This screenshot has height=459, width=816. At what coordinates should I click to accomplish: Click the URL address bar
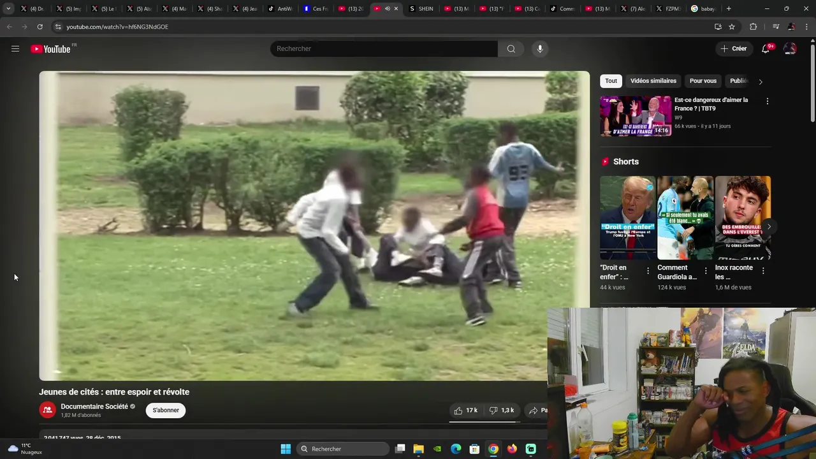382,27
